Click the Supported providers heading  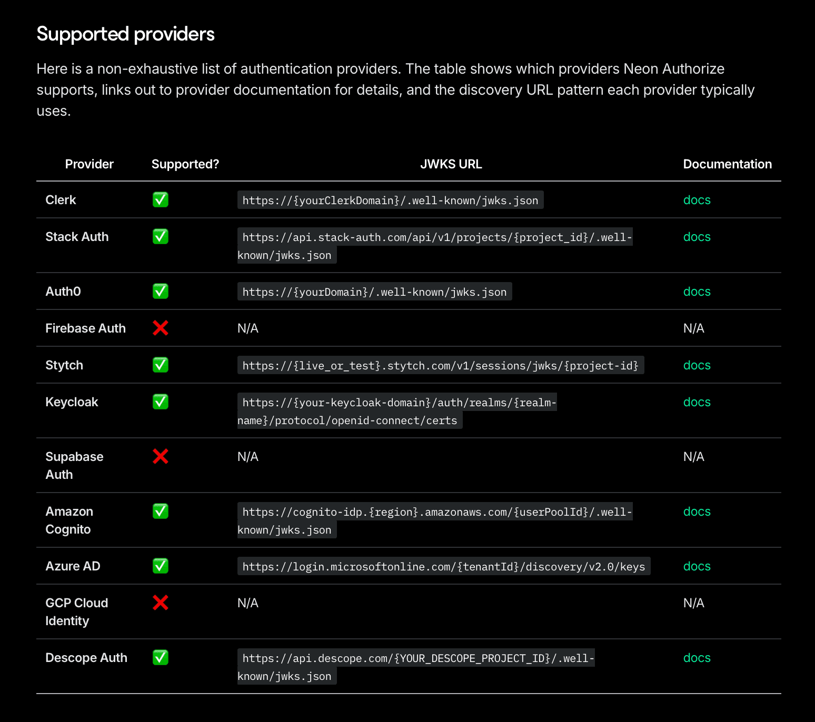[125, 34]
